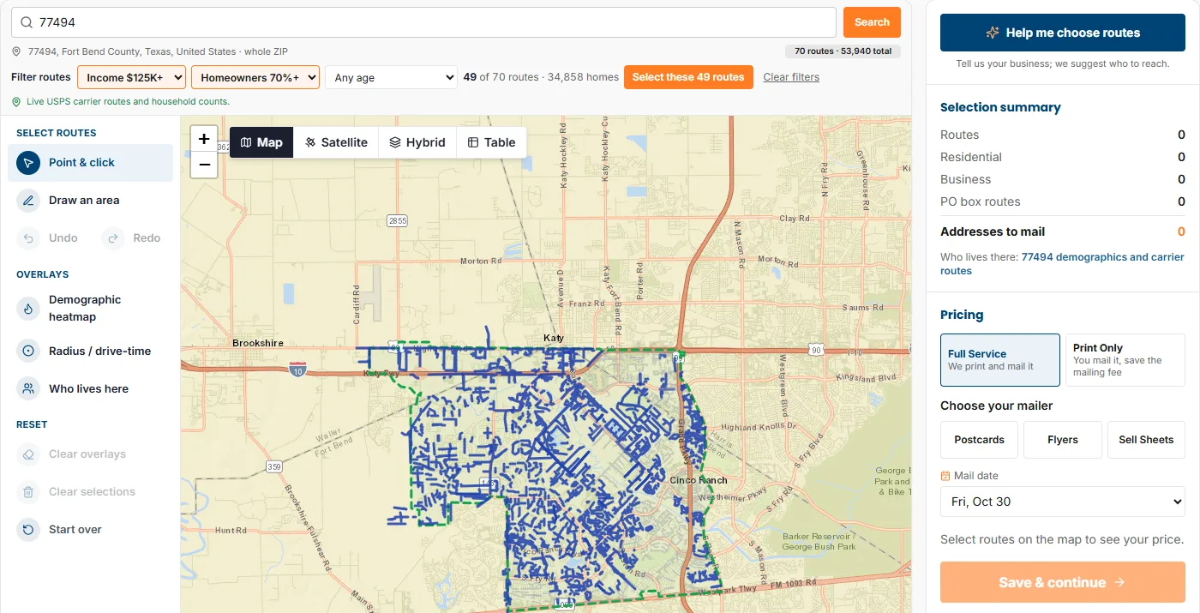Zoom out of the map with minus
1200x613 pixels.
pos(204,165)
